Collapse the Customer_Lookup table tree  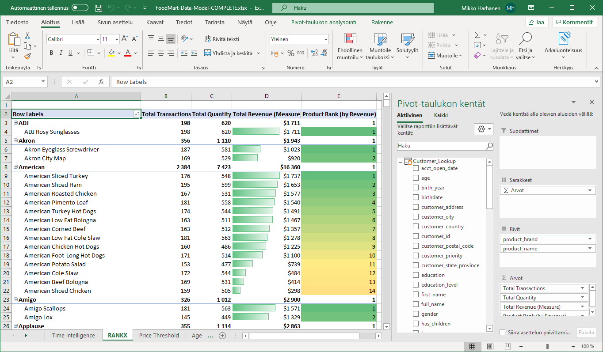point(401,161)
